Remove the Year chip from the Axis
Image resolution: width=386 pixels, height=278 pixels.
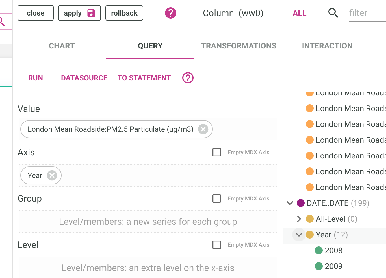coord(52,175)
